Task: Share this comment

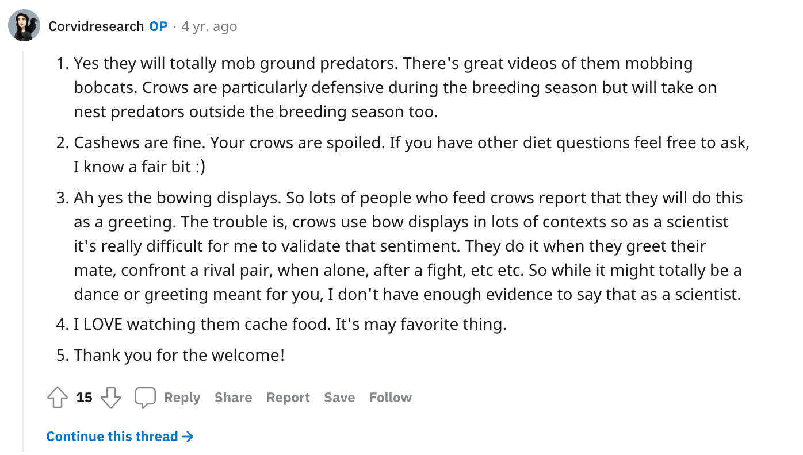Action: [233, 398]
